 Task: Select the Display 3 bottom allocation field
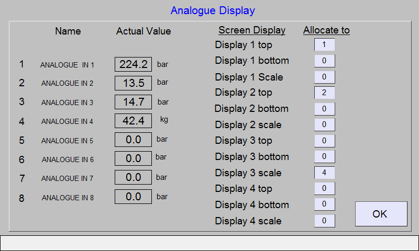pos(324,156)
